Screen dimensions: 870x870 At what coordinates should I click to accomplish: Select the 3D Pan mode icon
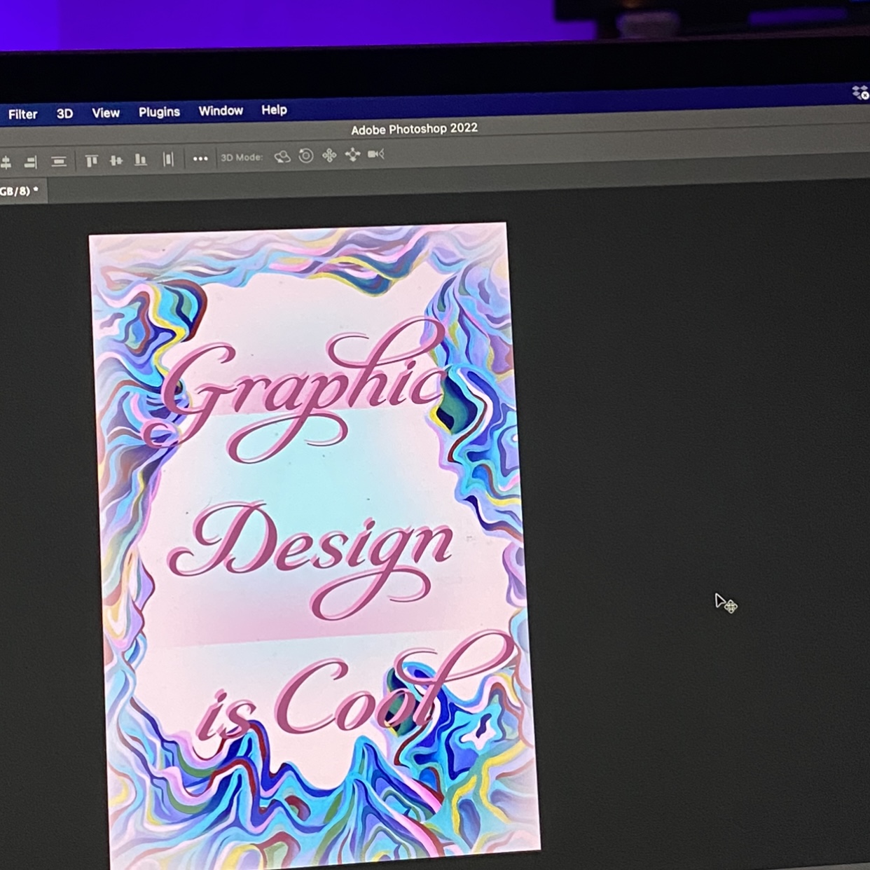tap(329, 155)
